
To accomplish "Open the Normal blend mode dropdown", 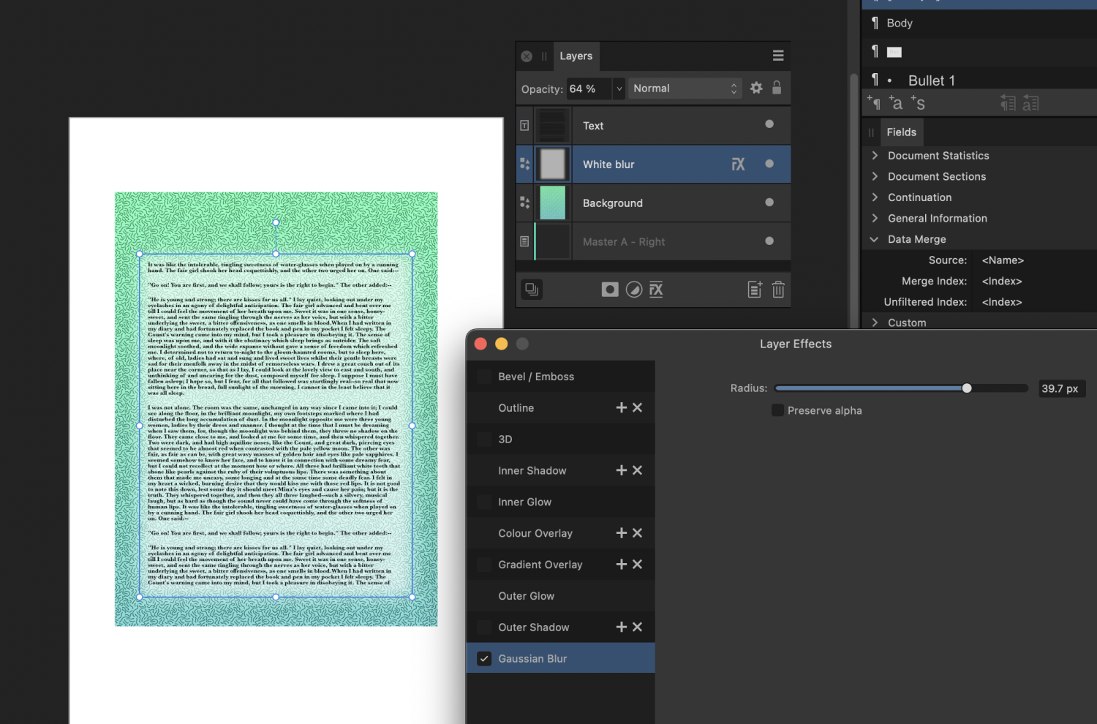I will click(x=684, y=88).
